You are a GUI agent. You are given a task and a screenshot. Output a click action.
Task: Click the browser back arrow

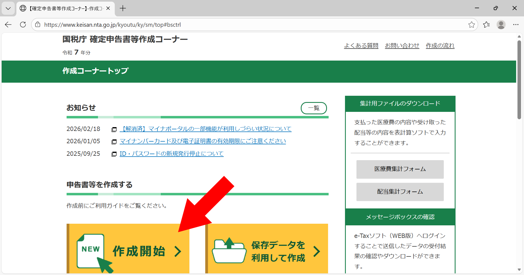8,25
